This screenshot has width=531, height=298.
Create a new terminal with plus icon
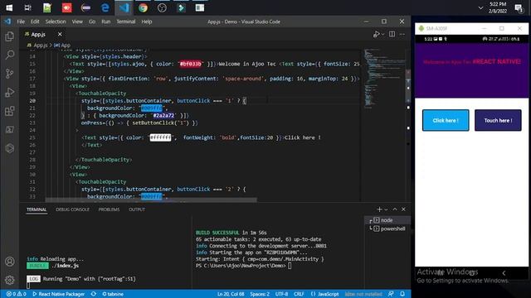coord(379,209)
